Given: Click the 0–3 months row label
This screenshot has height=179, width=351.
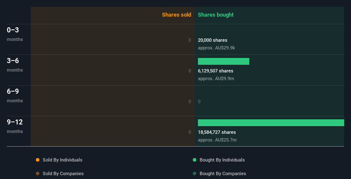Looking at the screenshot, I should tap(15, 34).
